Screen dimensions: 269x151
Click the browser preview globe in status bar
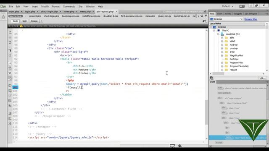180,146
